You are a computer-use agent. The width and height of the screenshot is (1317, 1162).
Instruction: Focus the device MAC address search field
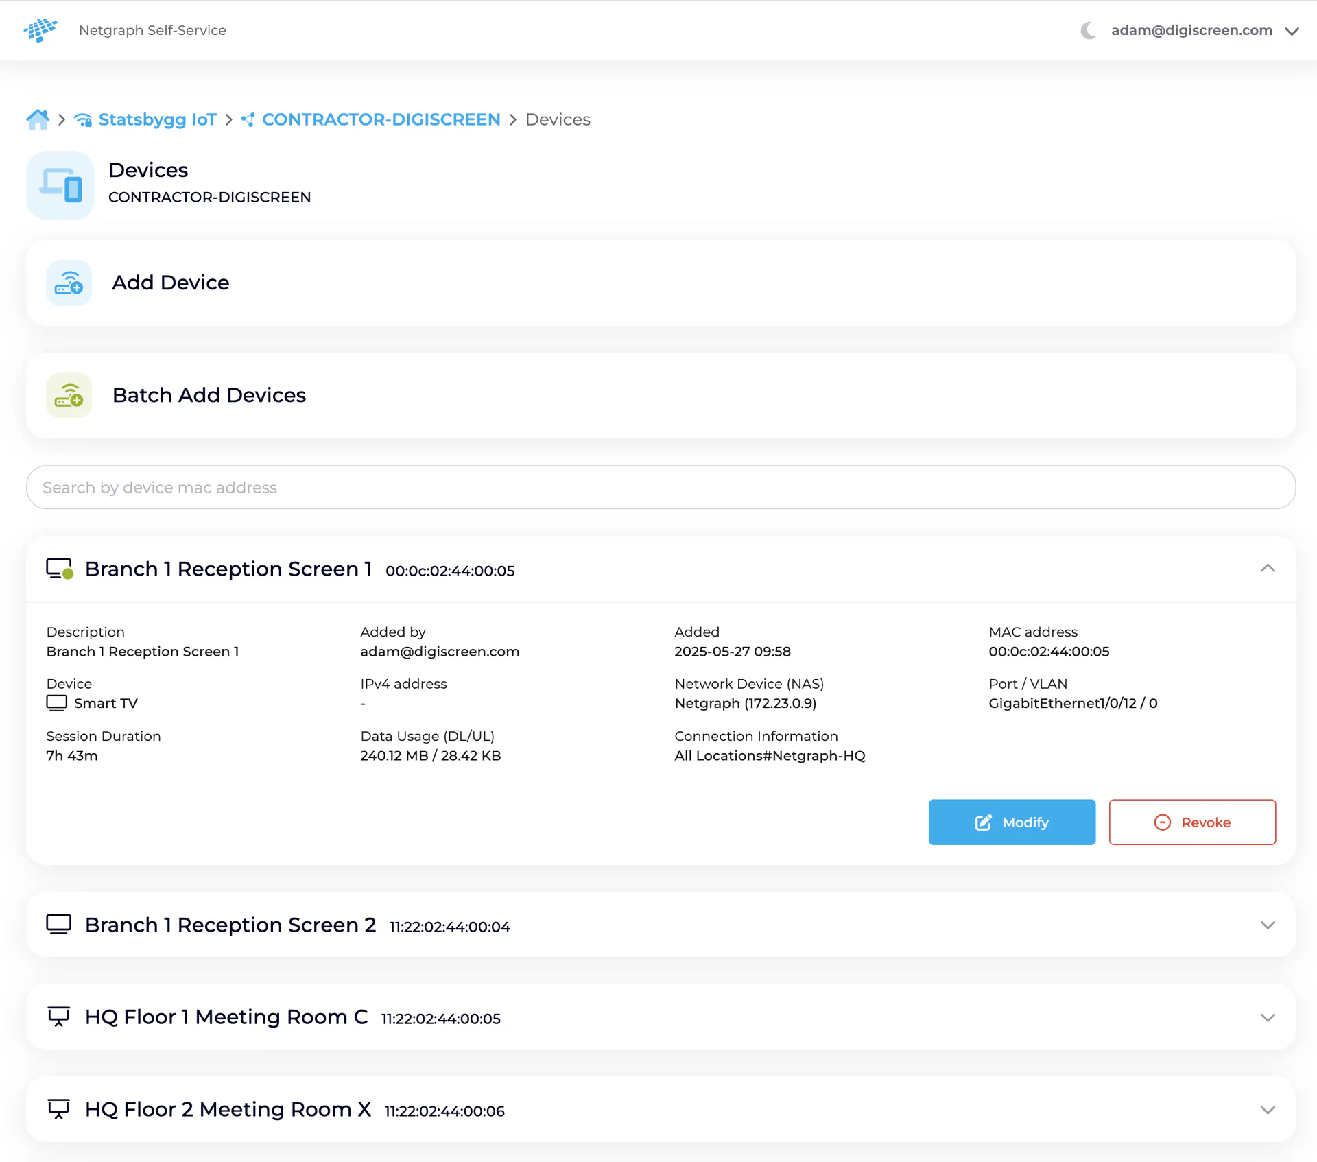pyautogui.click(x=661, y=487)
